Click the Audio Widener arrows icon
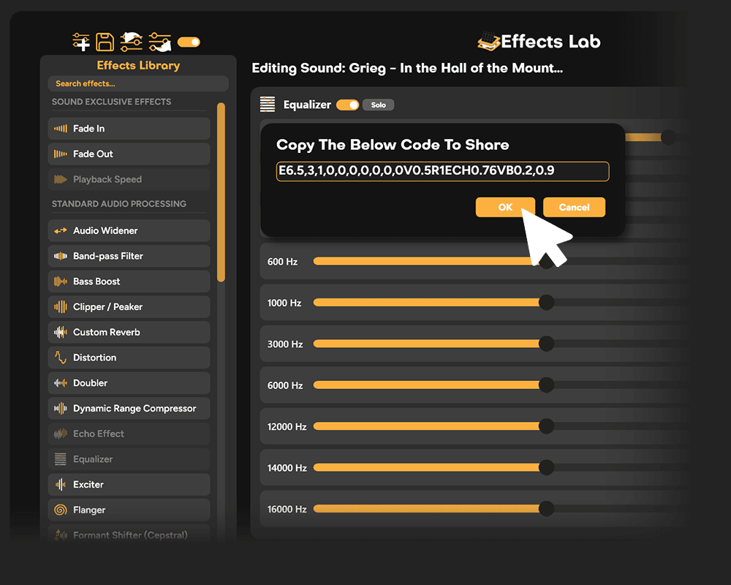Viewport: 731px width, 585px height. point(61,230)
